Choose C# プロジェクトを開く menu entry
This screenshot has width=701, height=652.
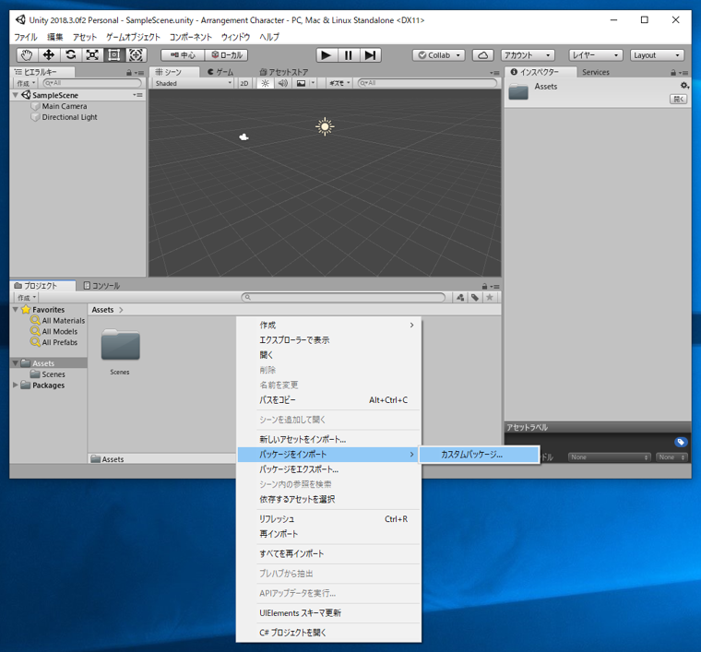328,633
